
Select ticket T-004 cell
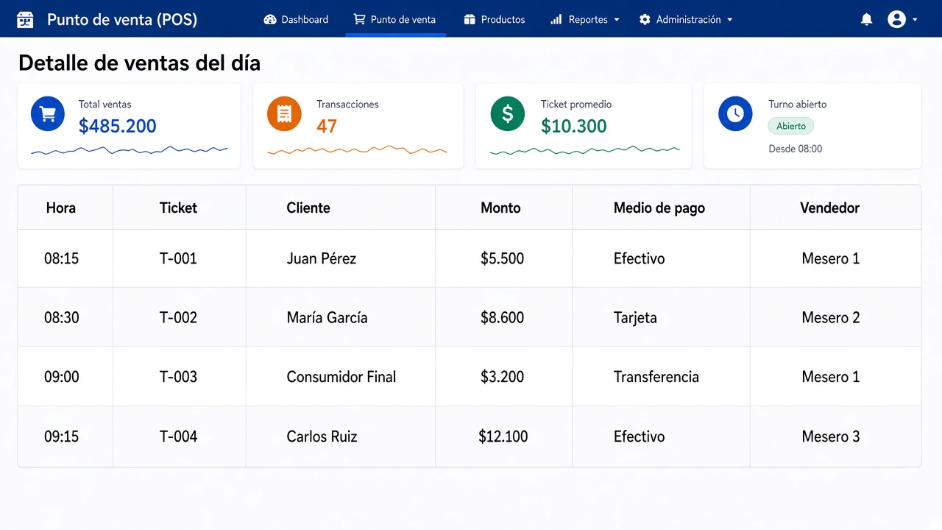coord(179,437)
